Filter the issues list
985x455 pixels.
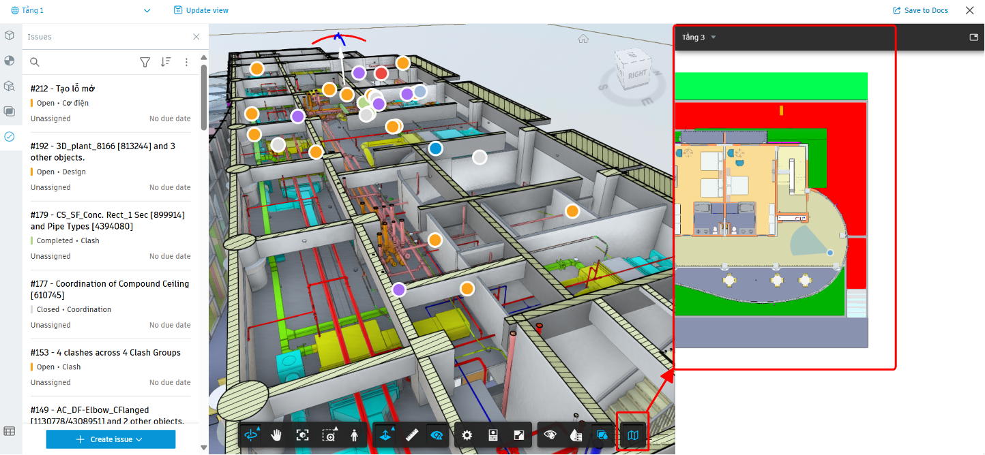pyautogui.click(x=145, y=62)
